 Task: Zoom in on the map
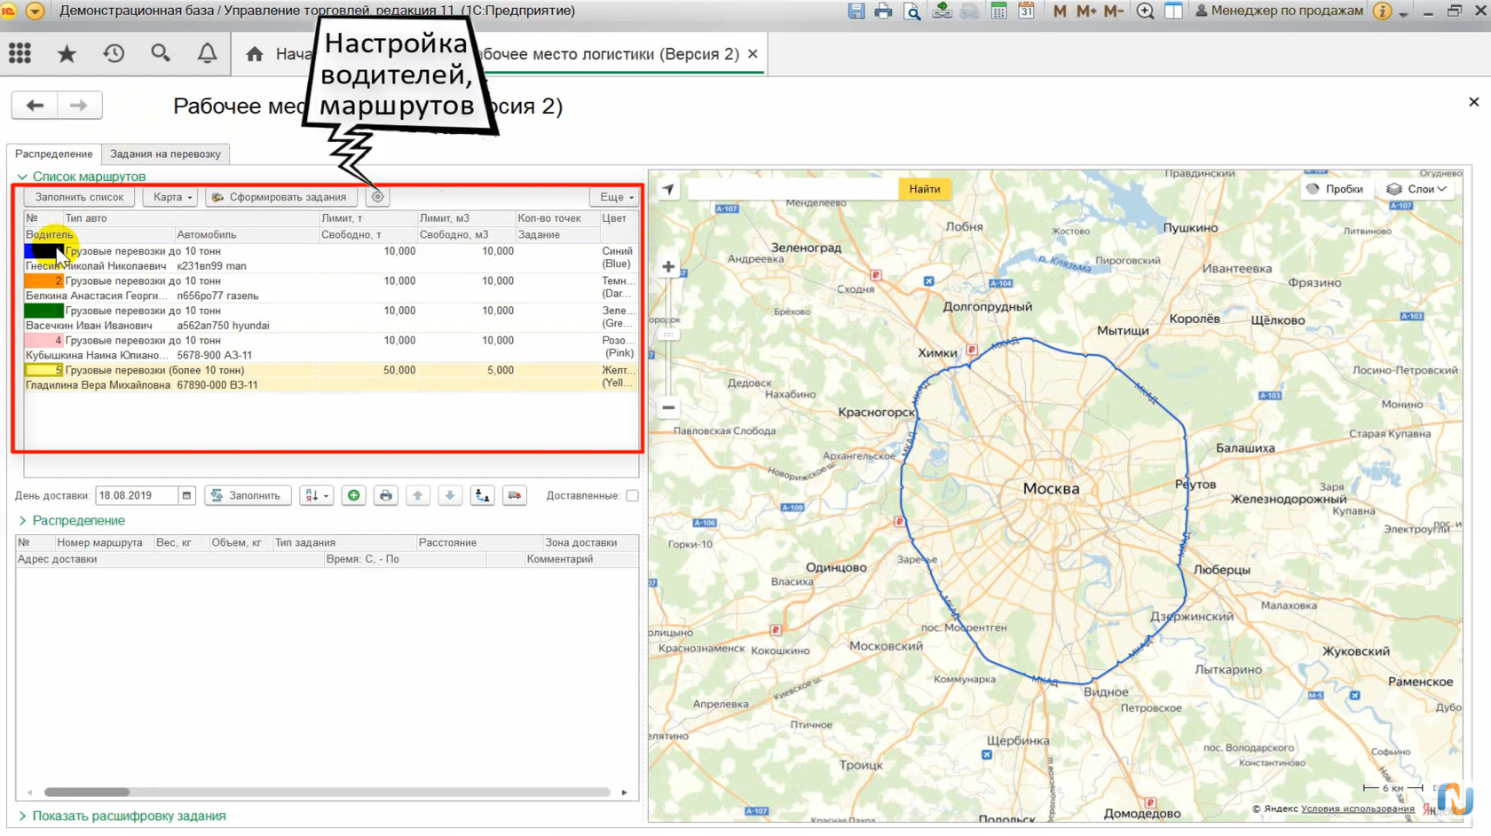point(668,266)
